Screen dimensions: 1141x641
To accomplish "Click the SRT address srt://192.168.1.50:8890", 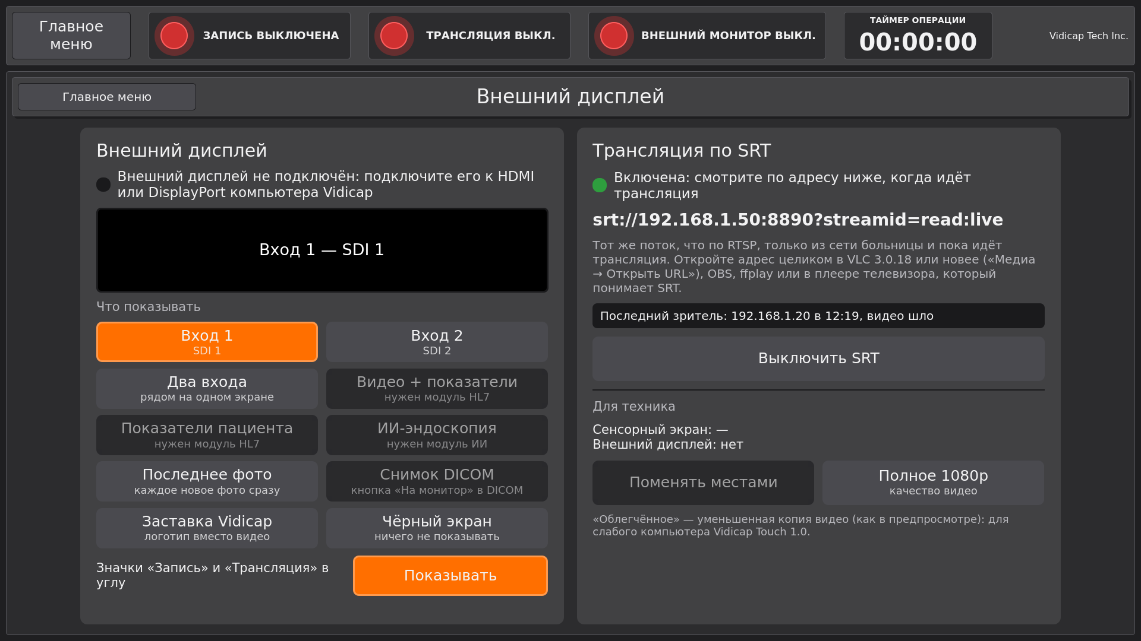I will pyautogui.click(x=798, y=220).
